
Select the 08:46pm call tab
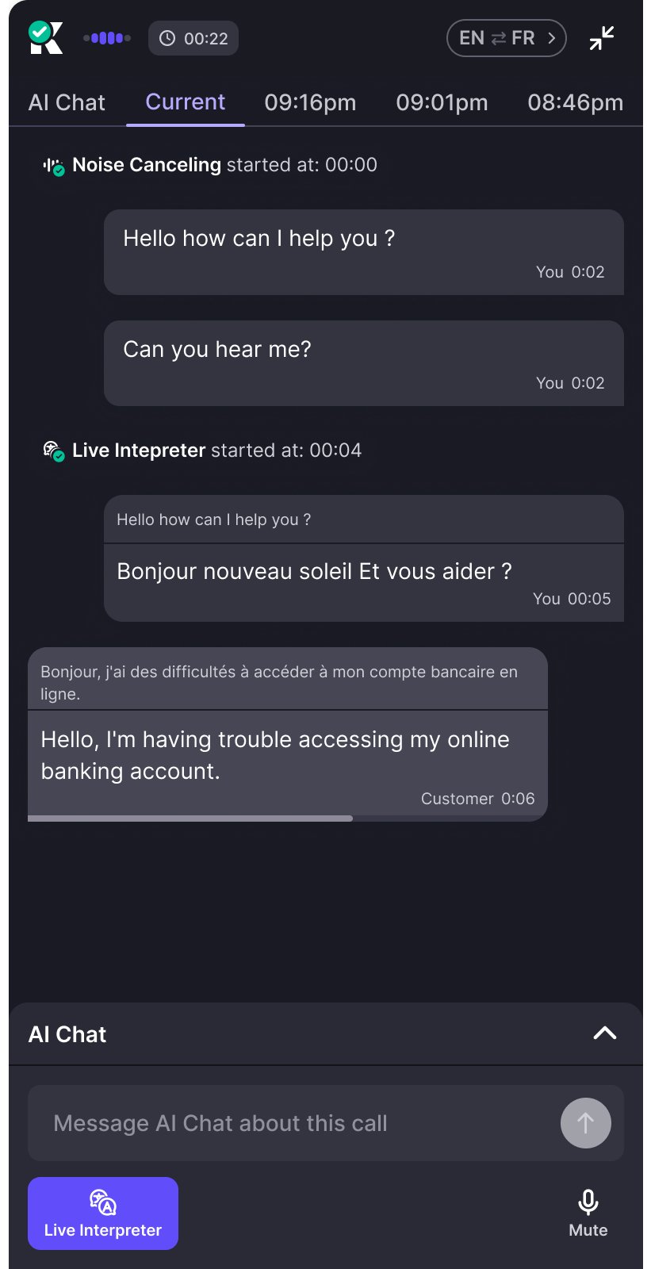[576, 102]
